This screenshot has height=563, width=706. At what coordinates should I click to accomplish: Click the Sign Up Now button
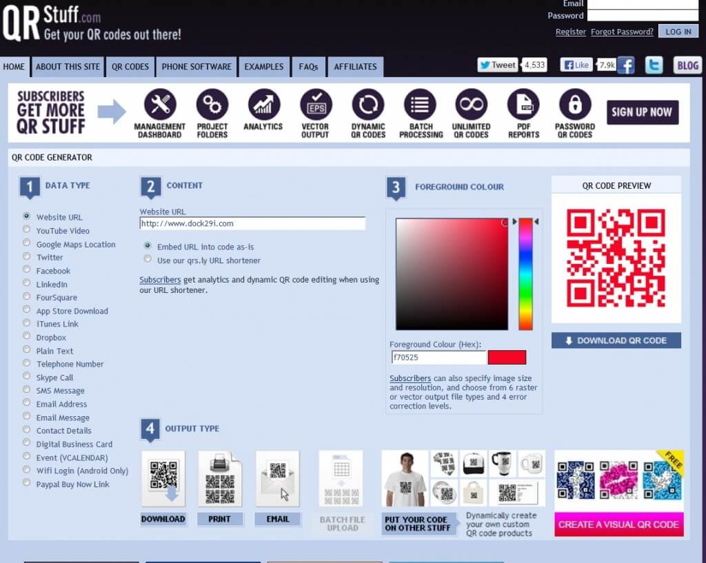point(642,112)
